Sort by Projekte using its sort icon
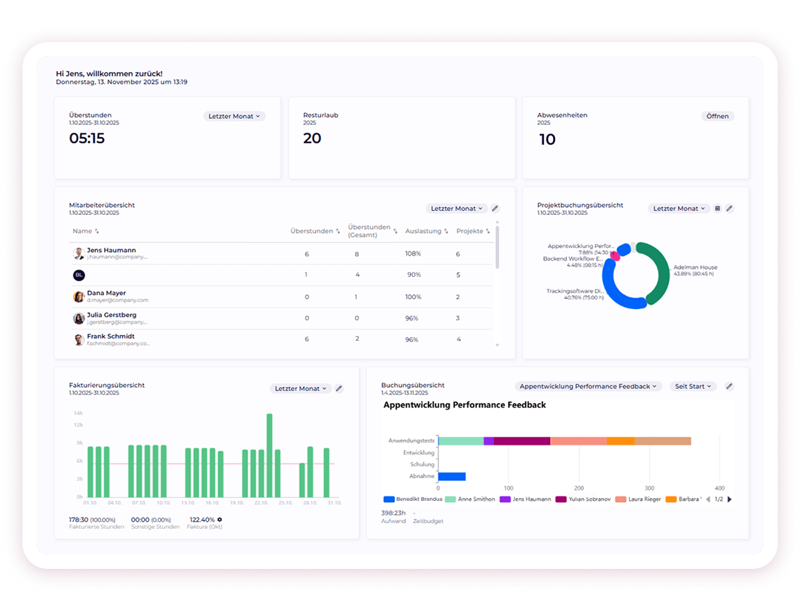801x611 pixels. pos(488,230)
